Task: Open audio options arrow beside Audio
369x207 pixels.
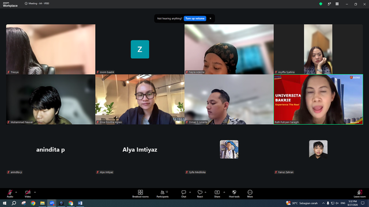Action: point(16,192)
